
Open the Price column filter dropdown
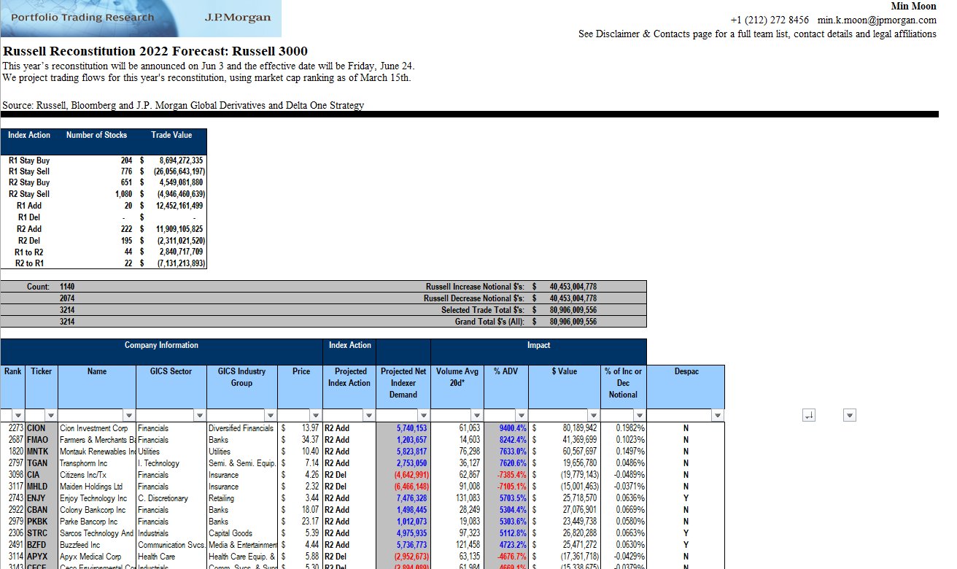(315, 416)
